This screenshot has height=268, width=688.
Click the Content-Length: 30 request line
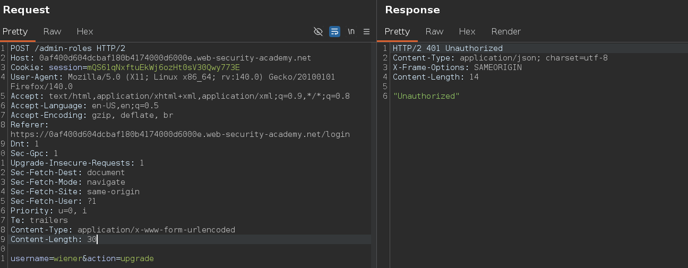pyautogui.click(x=54, y=239)
